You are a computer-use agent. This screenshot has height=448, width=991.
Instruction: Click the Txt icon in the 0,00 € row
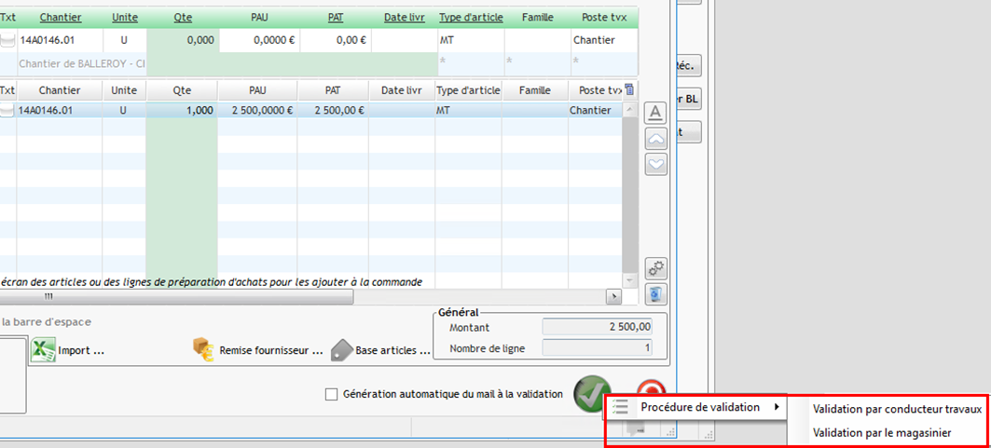tap(7, 40)
